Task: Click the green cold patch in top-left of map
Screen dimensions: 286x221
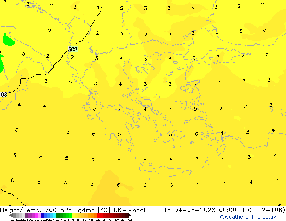Action: pyautogui.click(x=8, y=40)
